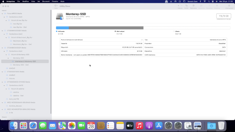Viewport: 235px width, 132px height.
Task: Click the Inizializza erase toolbar icon
Action: click(201, 6)
